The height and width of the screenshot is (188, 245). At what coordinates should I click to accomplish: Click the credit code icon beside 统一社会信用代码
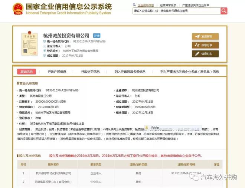45,41
